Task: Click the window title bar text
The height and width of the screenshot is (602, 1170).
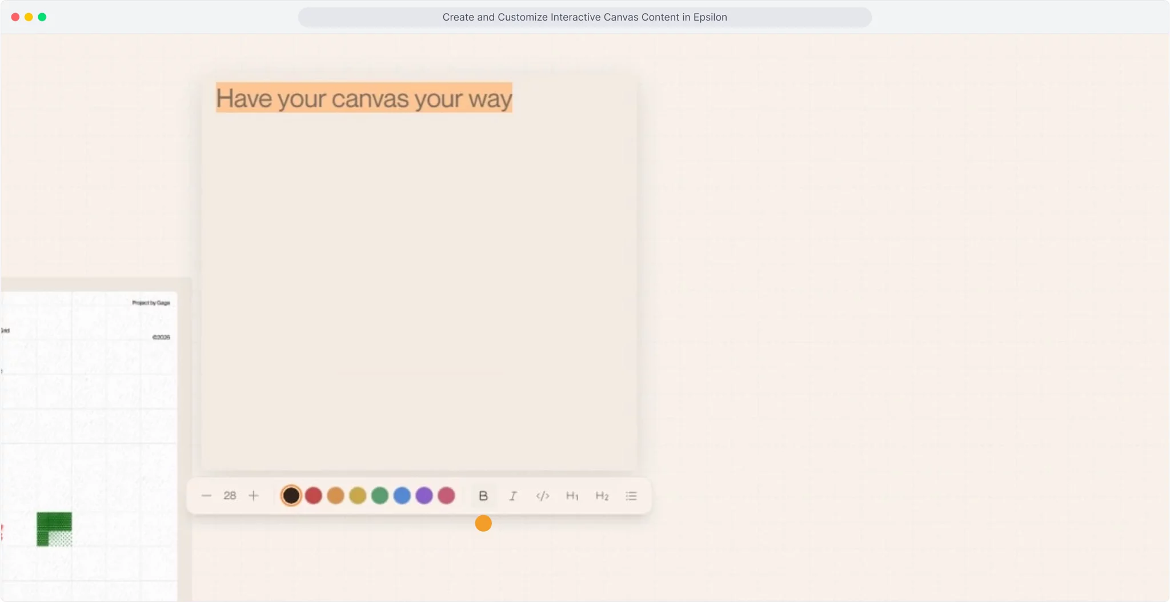Action: click(584, 17)
